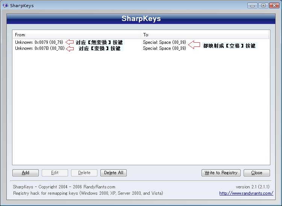Click the disabled Delete button

[84, 173]
